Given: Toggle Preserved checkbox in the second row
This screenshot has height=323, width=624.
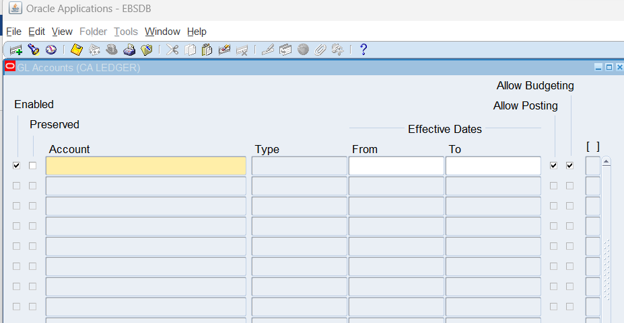Looking at the screenshot, I should coord(32,186).
